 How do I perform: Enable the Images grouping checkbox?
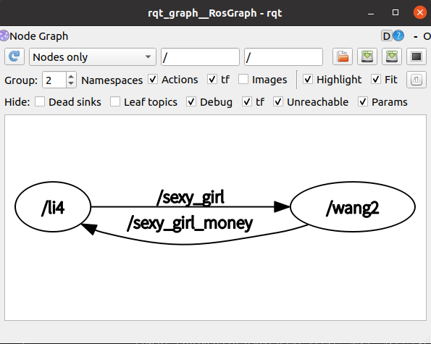[243, 80]
